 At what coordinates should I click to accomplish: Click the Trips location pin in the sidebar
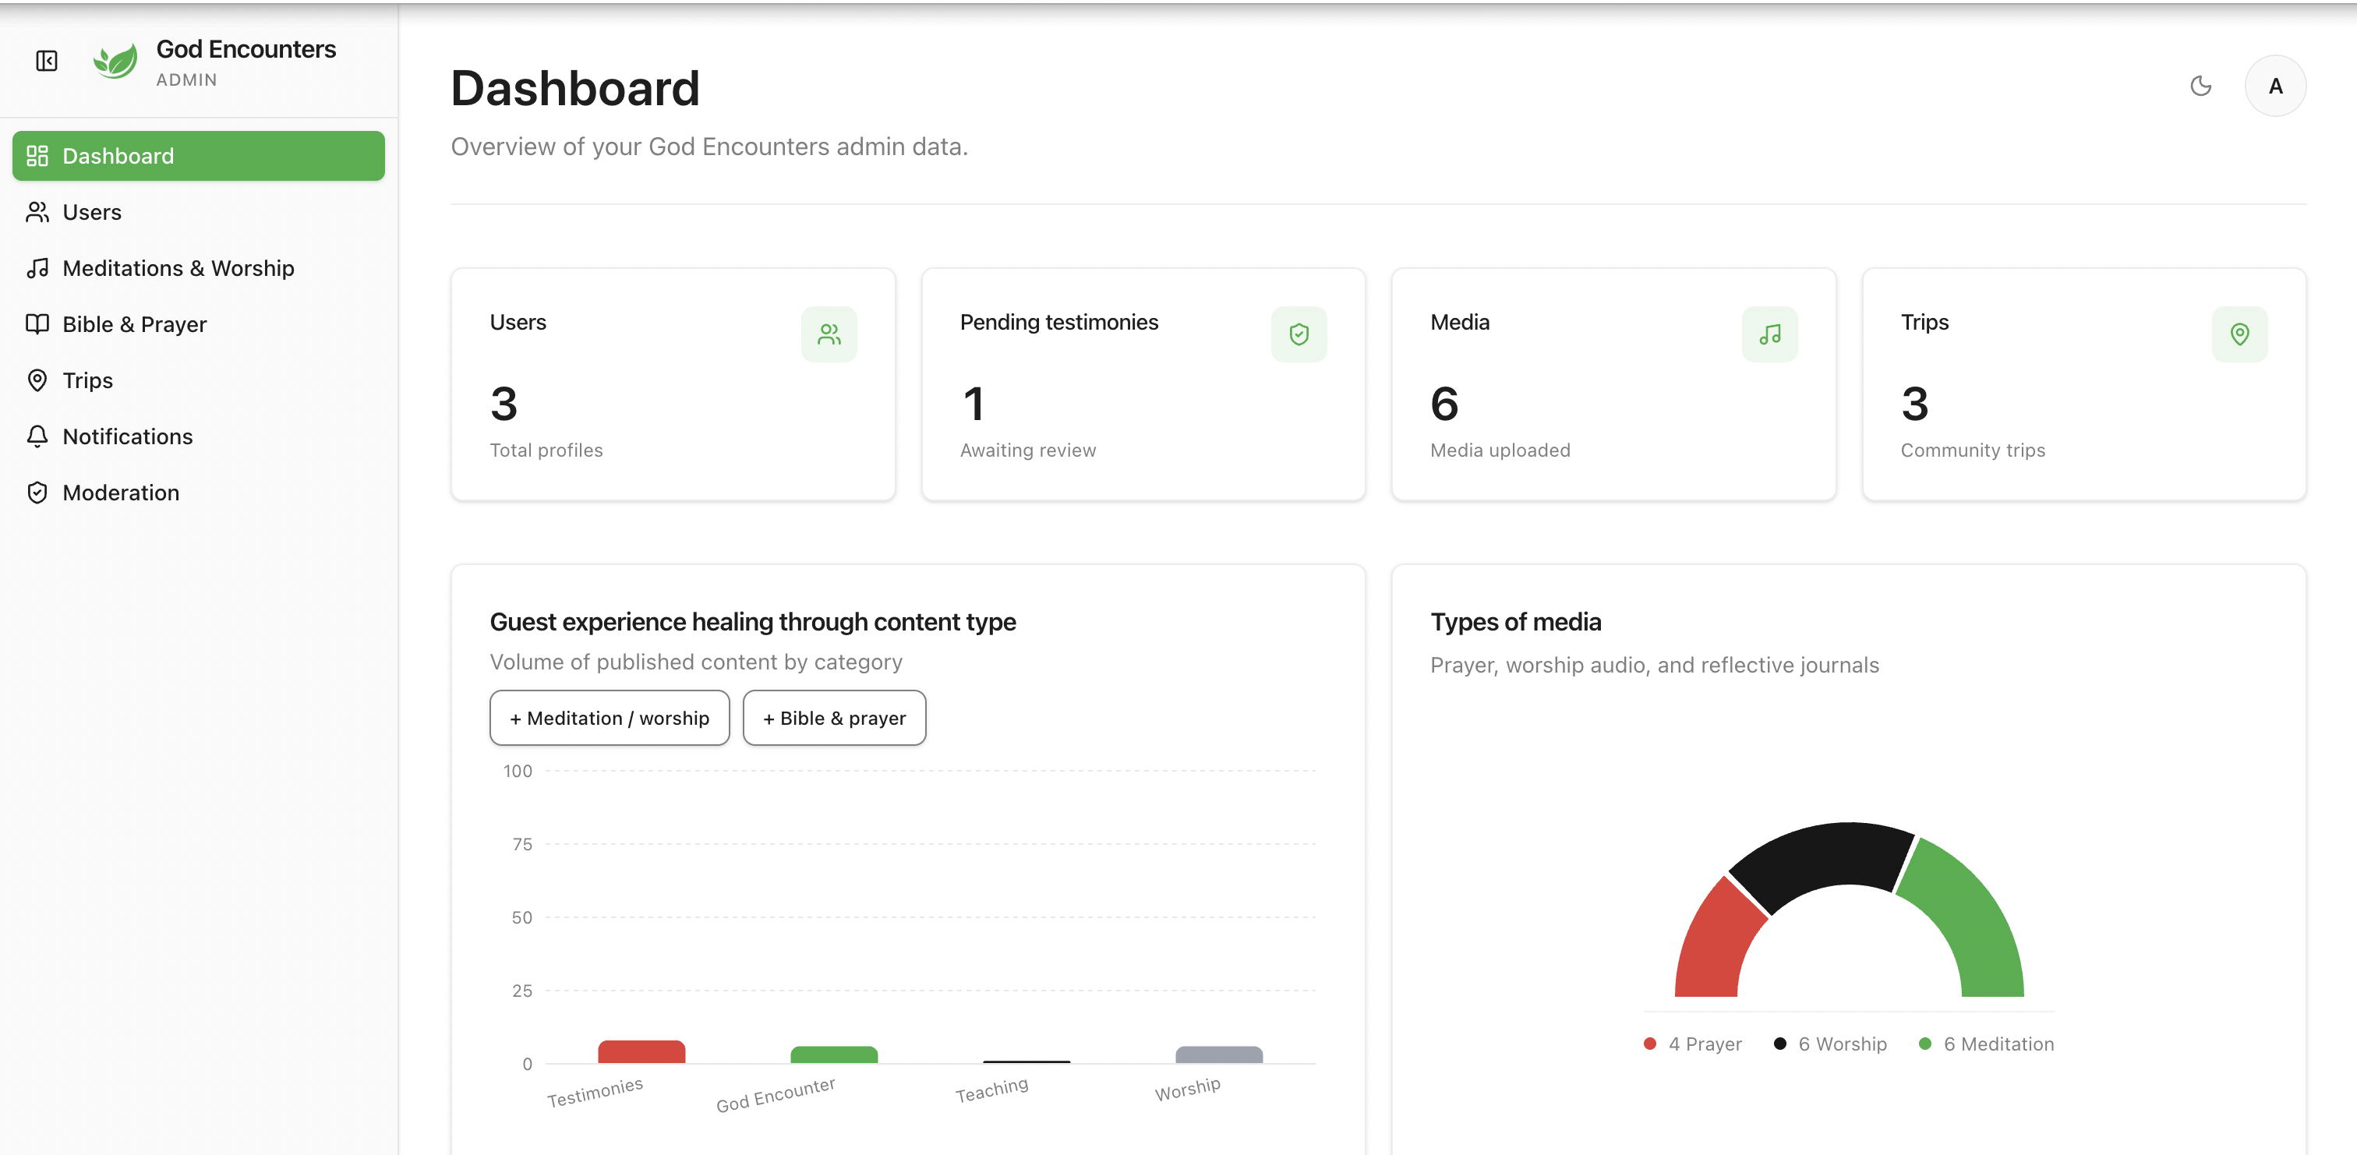[37, 380]
